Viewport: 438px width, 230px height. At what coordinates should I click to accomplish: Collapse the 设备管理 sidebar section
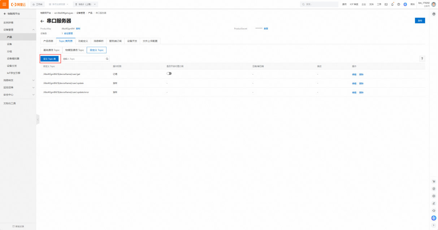pos(33,30)
